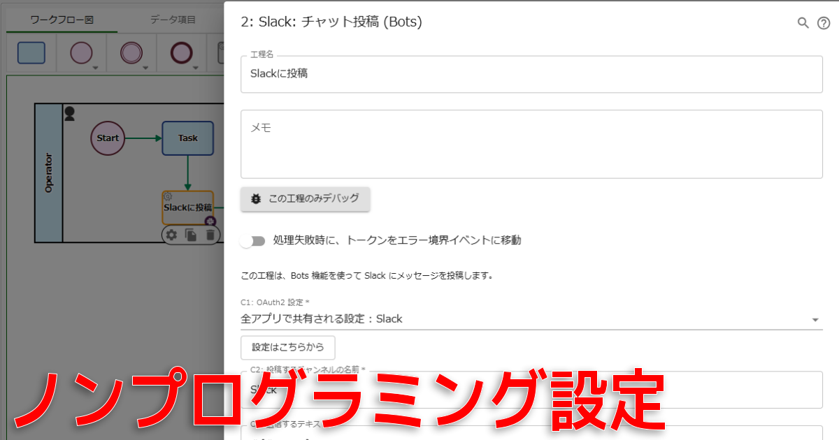Open start event tool dropdown arrow
This screenshot has width=839, height=440.
coord(95,68)
